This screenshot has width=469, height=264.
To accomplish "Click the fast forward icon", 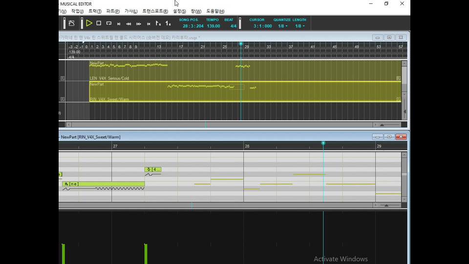I will (139, 23).
